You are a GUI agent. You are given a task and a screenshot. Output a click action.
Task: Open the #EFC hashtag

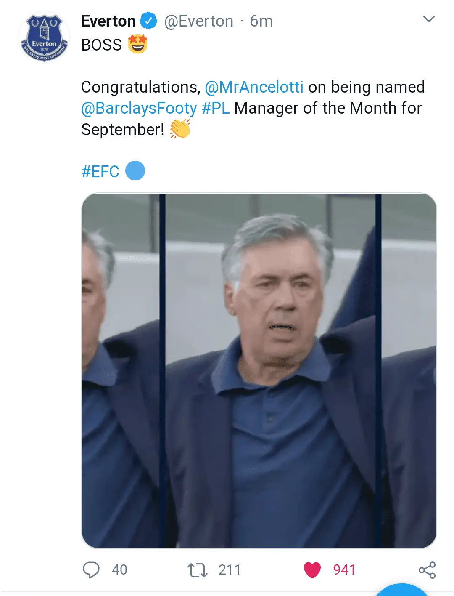coord(100,171)
